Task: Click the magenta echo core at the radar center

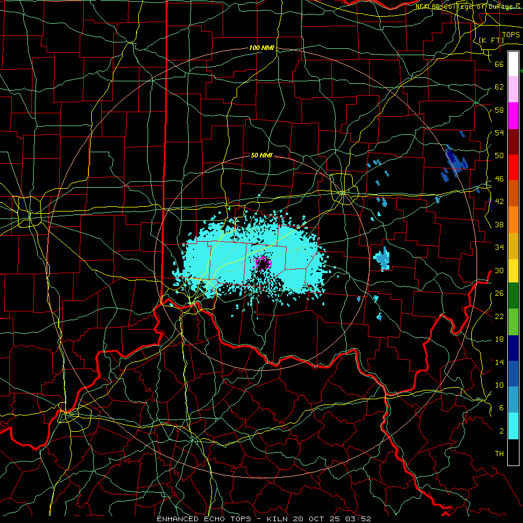Action: [263, 263]
